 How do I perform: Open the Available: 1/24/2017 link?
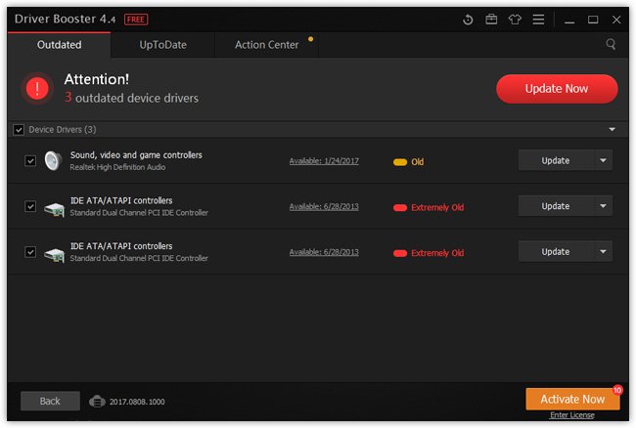pos(324,161)
